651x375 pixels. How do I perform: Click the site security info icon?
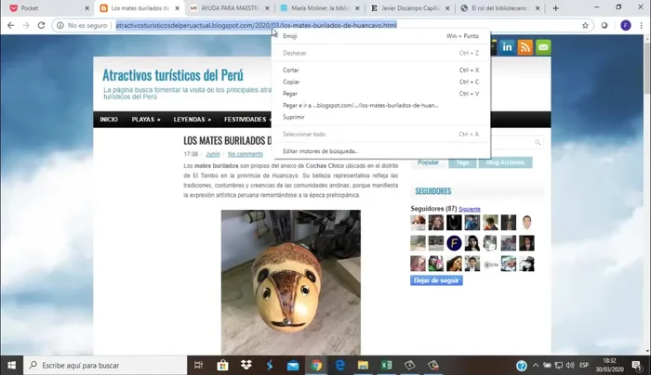tap(60, 25)
